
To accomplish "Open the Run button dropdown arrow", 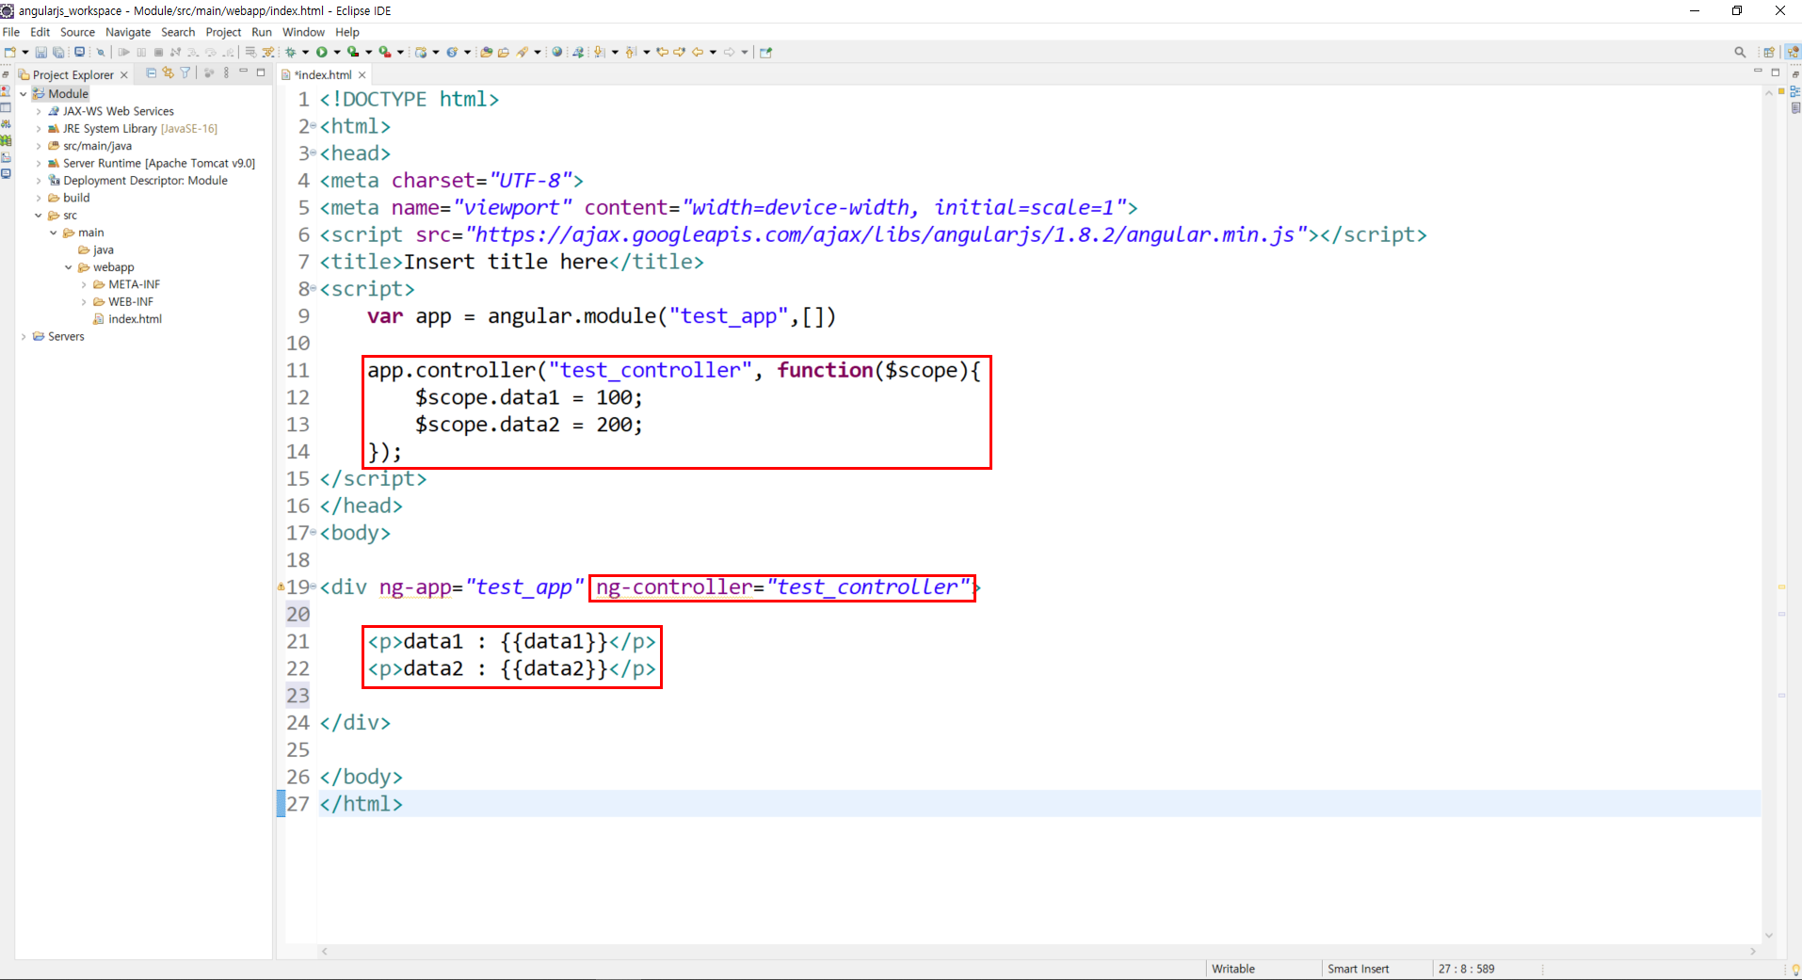I will coord(337,53).
